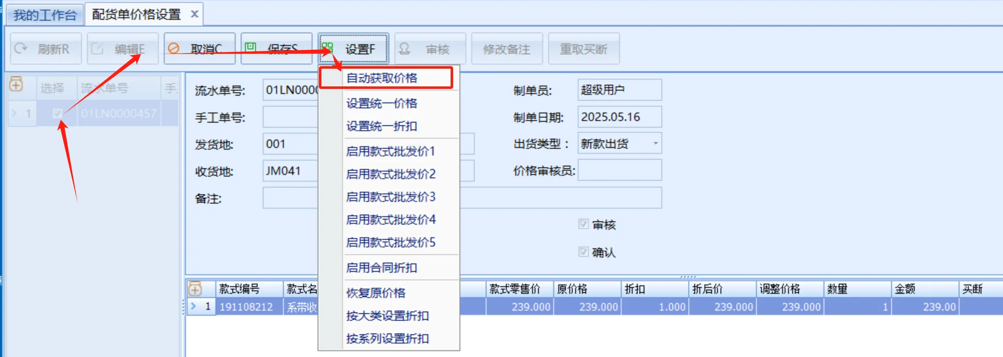The width and height of the screenshot is (1003, 357).
Task: Expand detail row for 191108212
Action: coord(193,306)
